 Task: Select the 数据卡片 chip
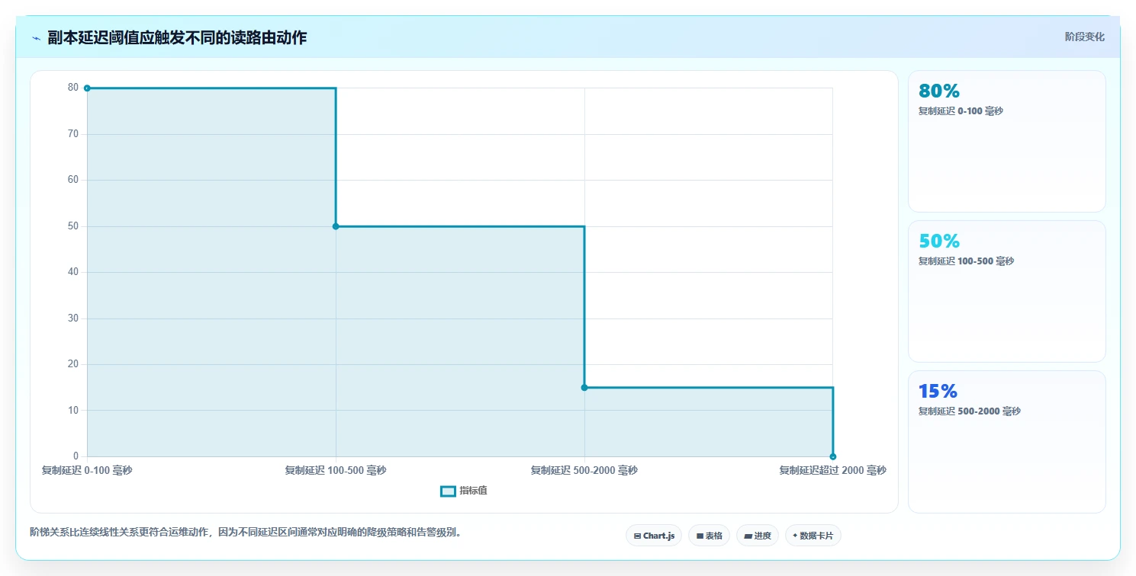[x=813, y=536]
